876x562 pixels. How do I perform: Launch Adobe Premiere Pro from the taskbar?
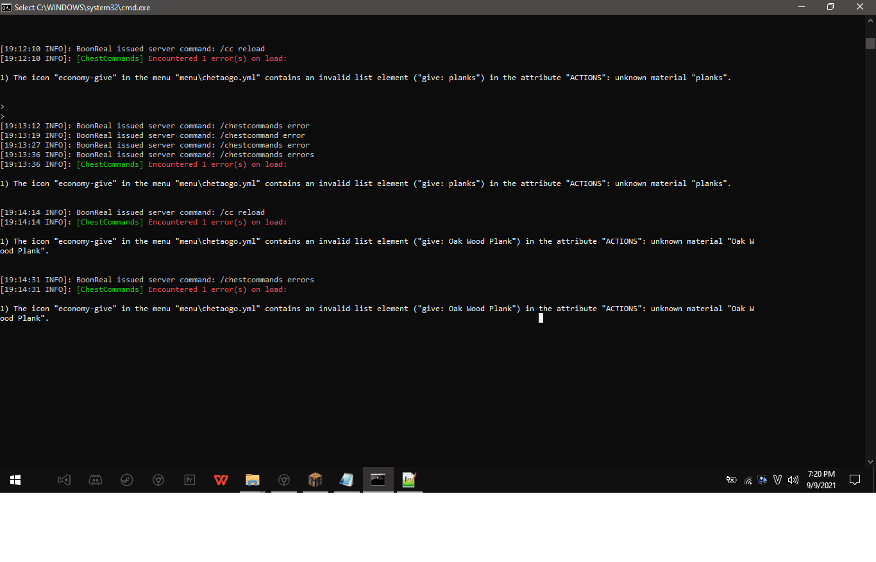pos(189,480)
